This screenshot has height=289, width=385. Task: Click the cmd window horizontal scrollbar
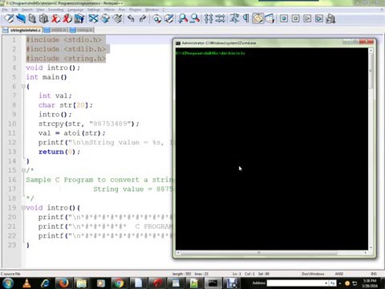272,253
